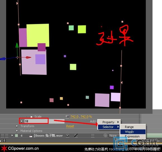Toggle the solo box beside layer 4's lock
This screenshot has width=162, height=152.
(x=3, y=136)
